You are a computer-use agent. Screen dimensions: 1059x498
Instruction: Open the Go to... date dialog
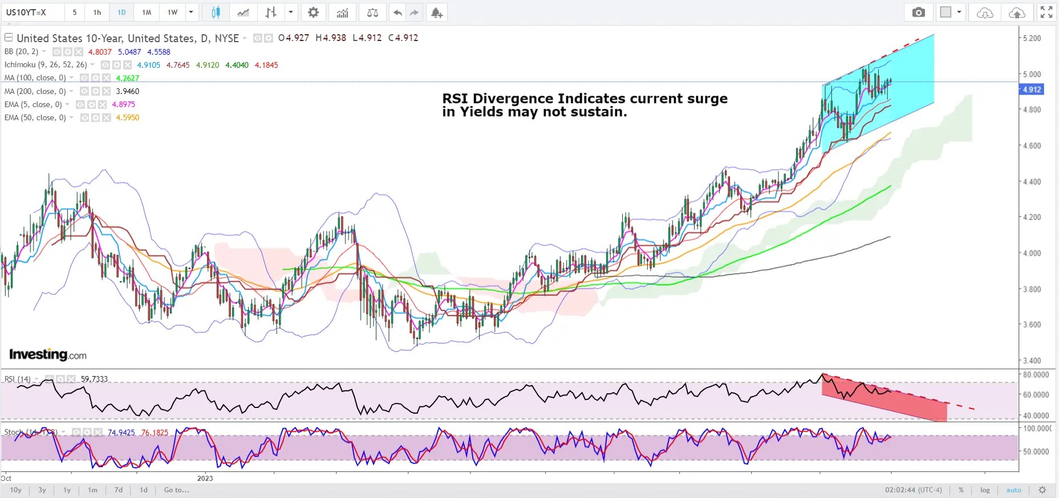coord(176,490)
